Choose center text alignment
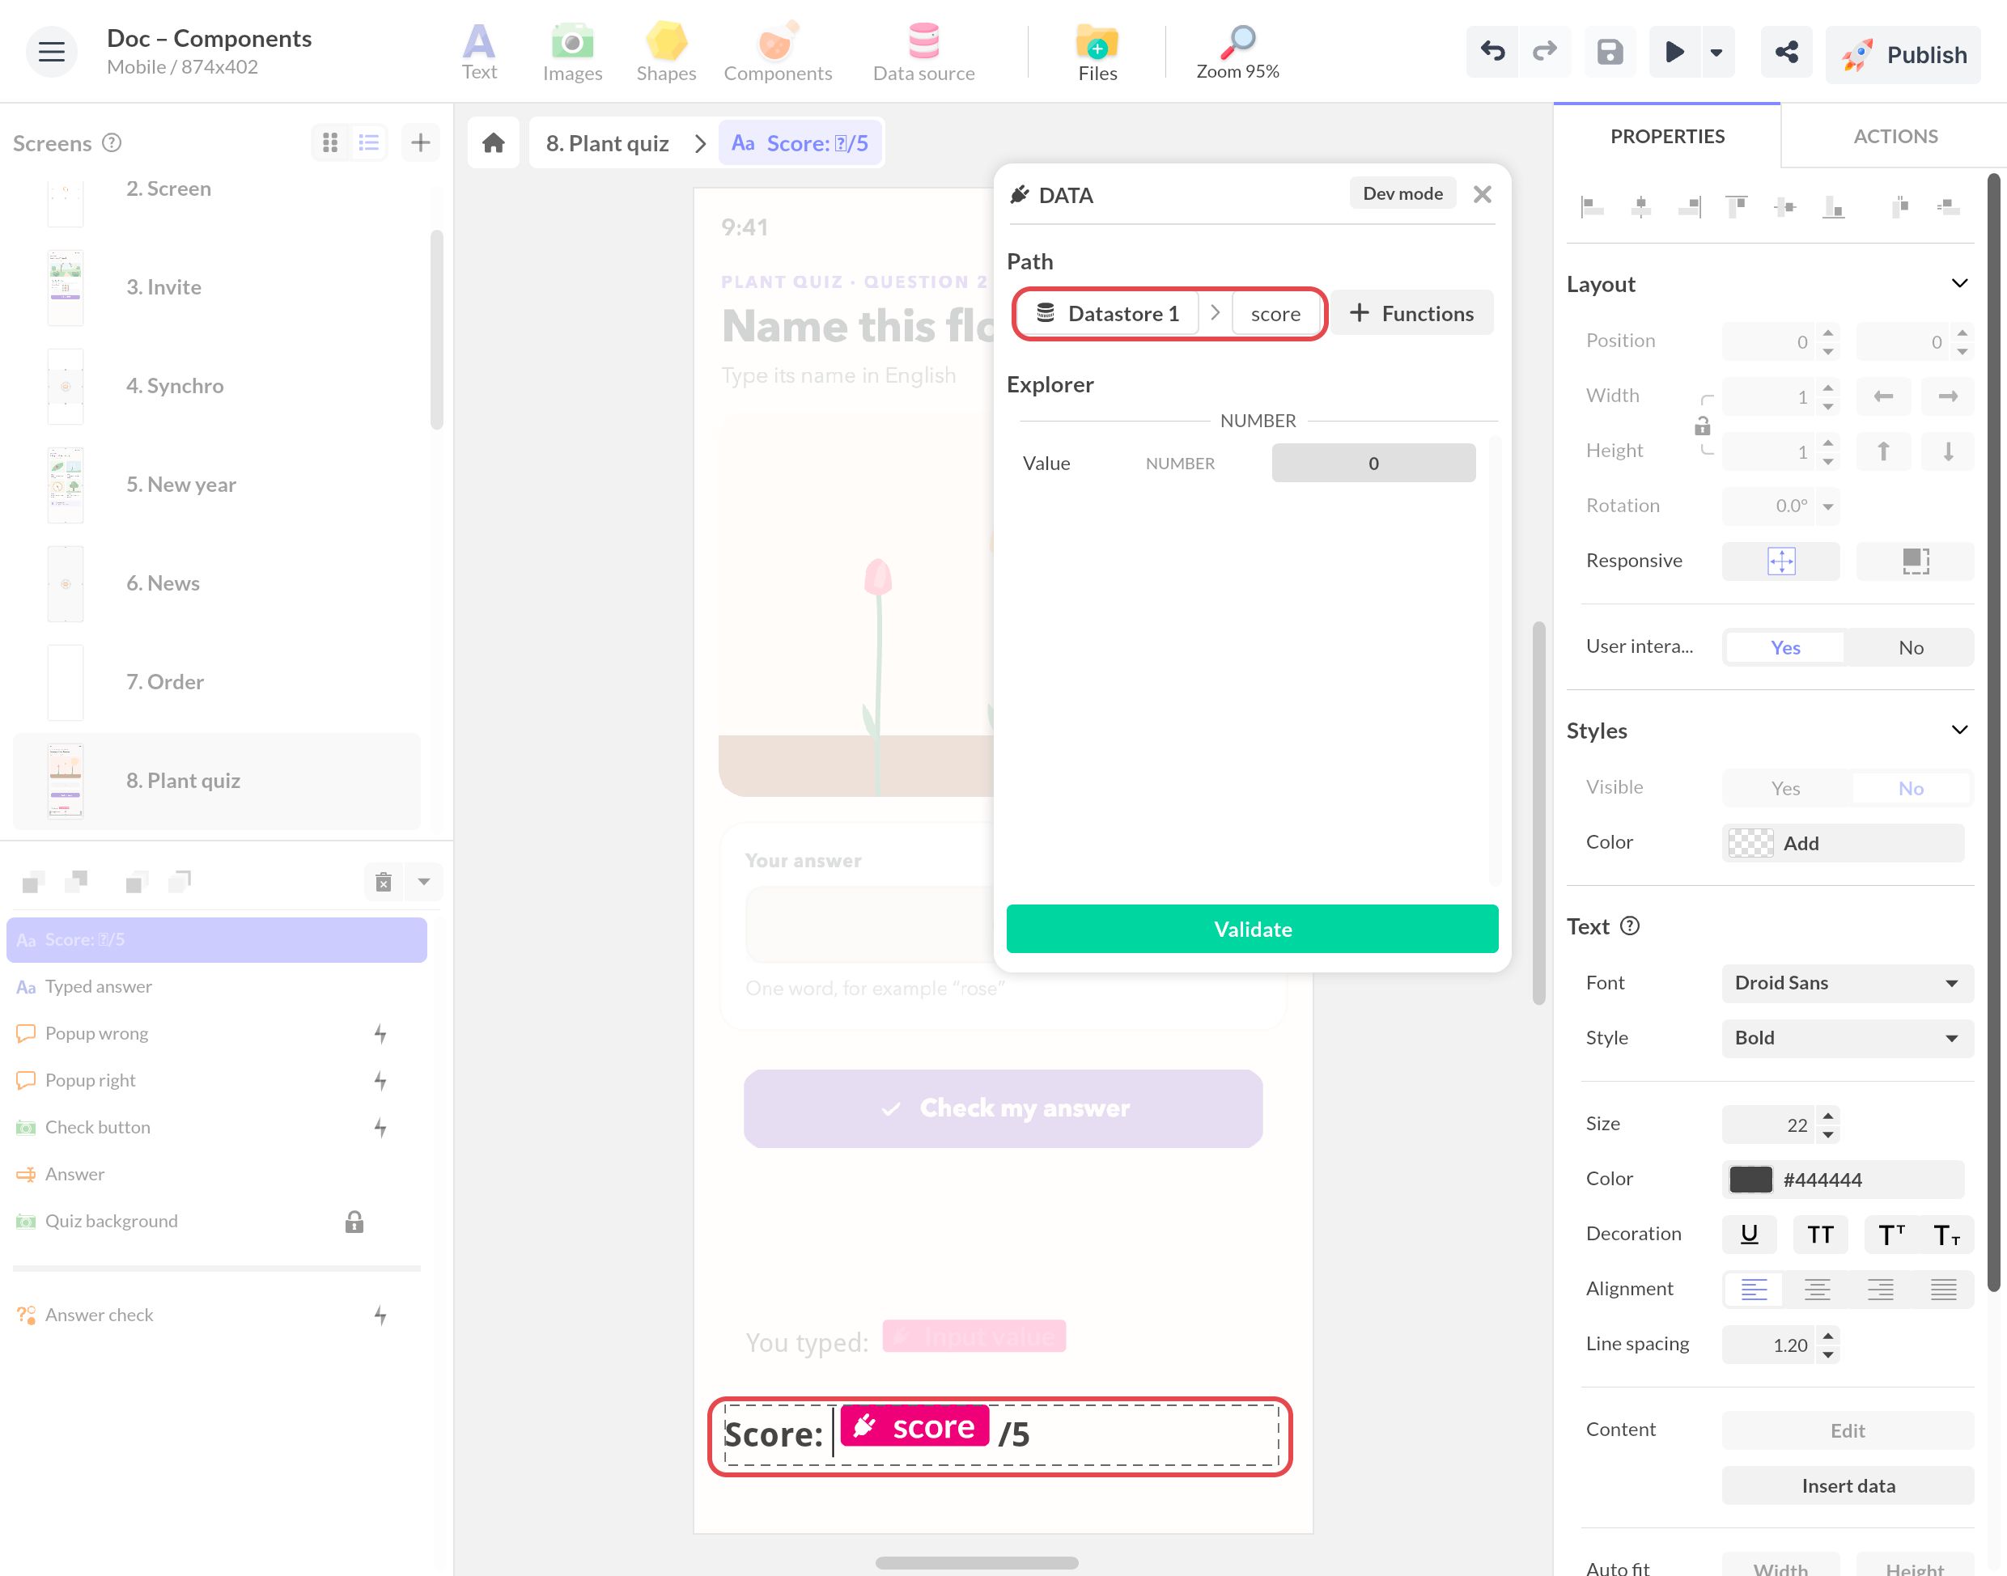Image resolution: width=2007 pixels, height=1576 pixels. point(1817,1289)
